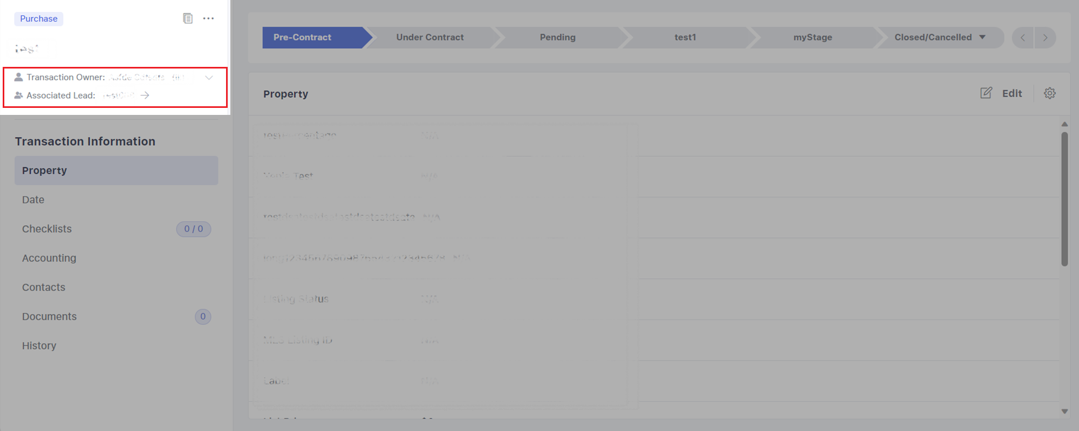Viewport: 1079px width, 431px height.
Task: Open Property settings gear icon
Action: [x=1049, y=93]
